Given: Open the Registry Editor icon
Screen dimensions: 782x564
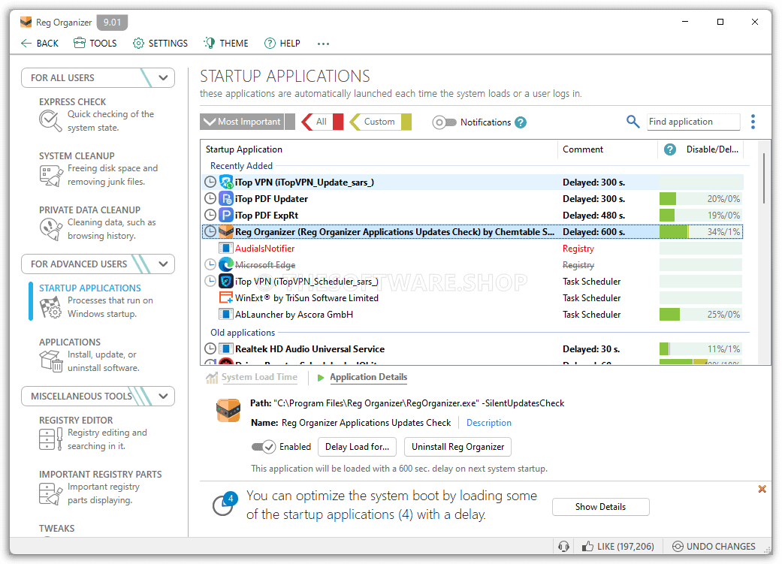Looking at the screenshot, I should 50,439.
